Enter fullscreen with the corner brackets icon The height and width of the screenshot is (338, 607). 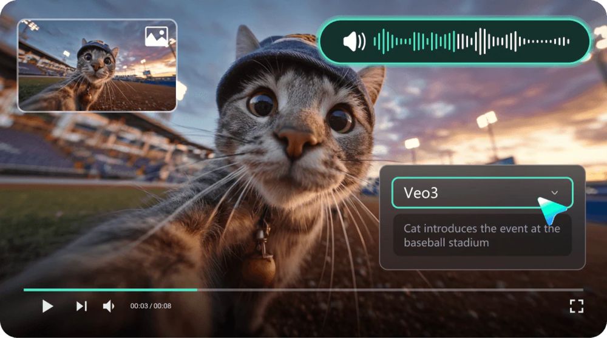tap(577, 306)
